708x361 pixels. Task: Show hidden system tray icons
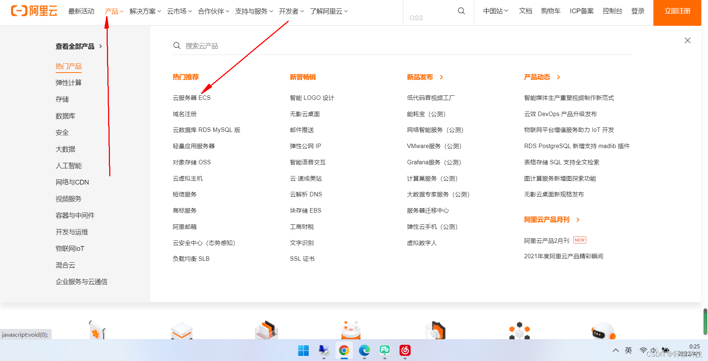(x=615, y=350)
